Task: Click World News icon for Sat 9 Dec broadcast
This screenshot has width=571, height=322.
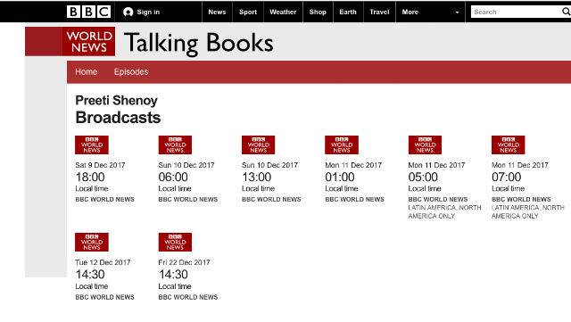Action: coord(92,145)
